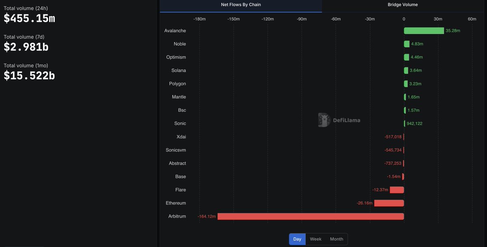Click the Total volume (1mo) heading
Image resolution: width=487 pixels, height=247 pixels.
27,65
